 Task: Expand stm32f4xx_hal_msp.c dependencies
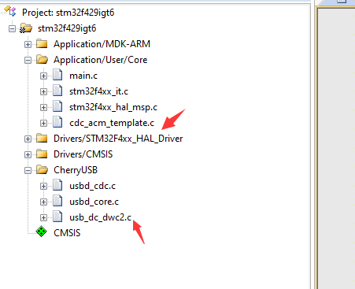coord(43,107)
